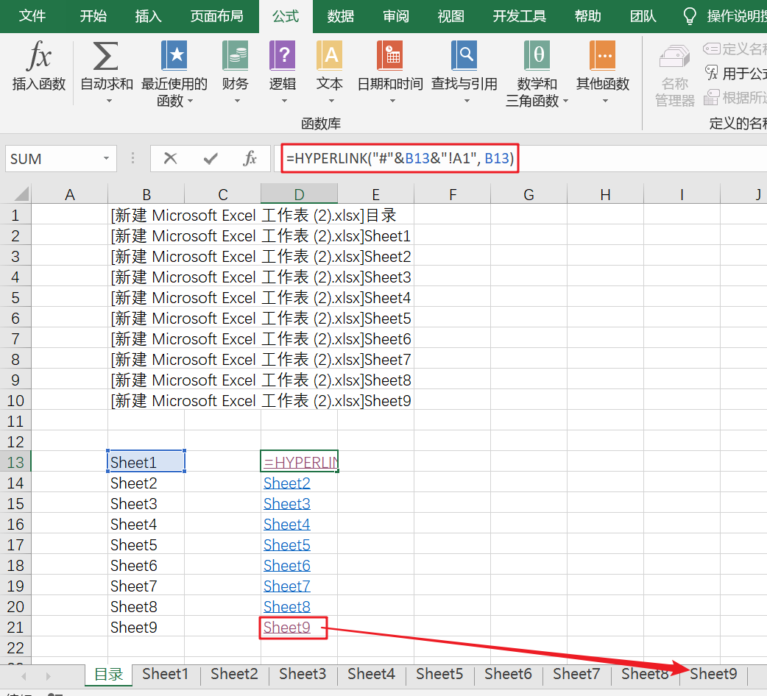Switch to the Home tab
The height and width of the screenshot is (696, 767).
click(93, 16)
